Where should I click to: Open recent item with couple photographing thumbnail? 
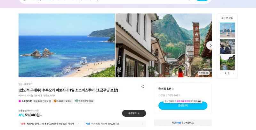coord(227,46)
